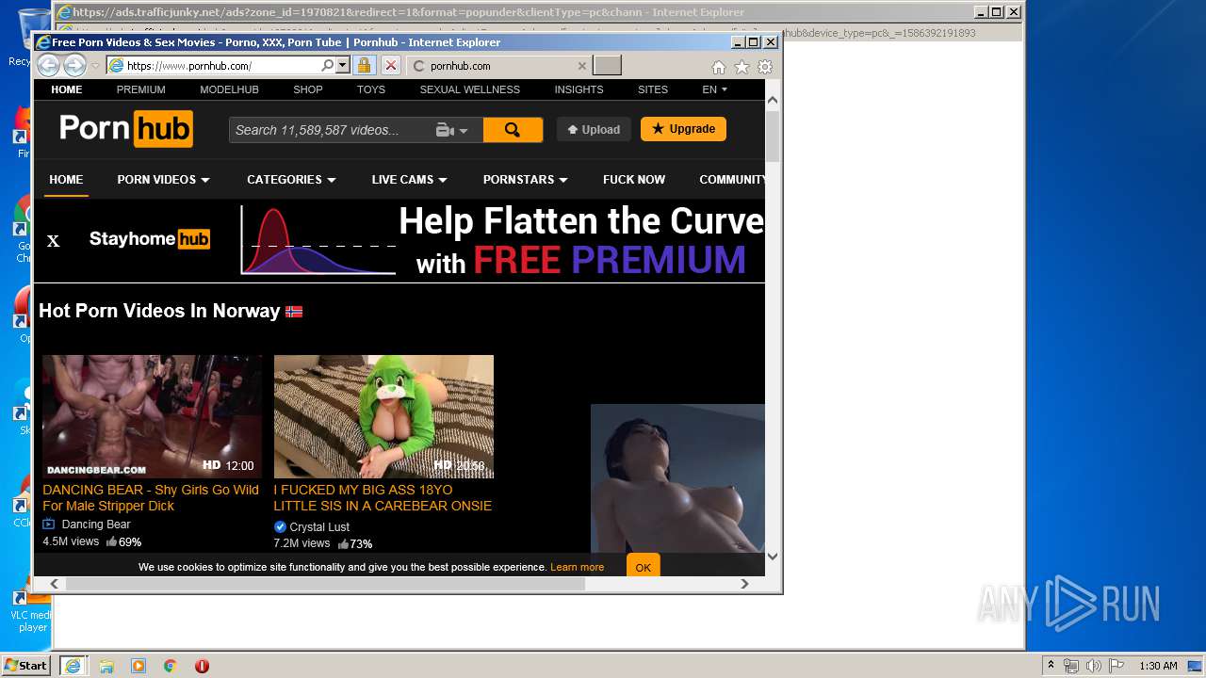Click the vertical scrollbar up arrow
This screenshot has width=1206, height=678.
tap(773, 100)
